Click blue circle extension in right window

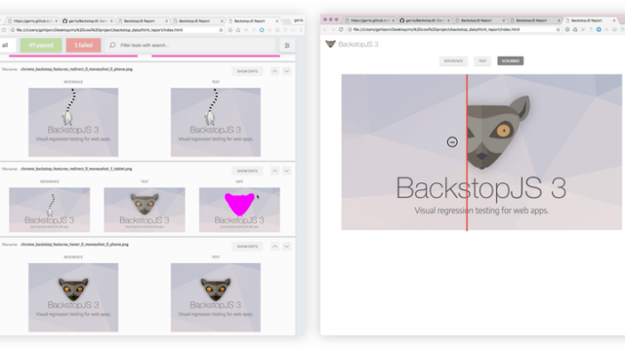point(599,29)
